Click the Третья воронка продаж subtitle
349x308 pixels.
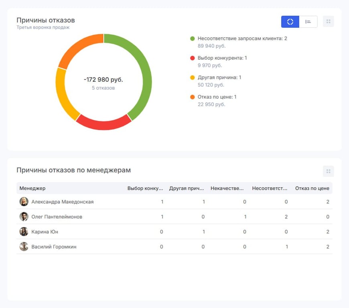(x=43, y=27)
